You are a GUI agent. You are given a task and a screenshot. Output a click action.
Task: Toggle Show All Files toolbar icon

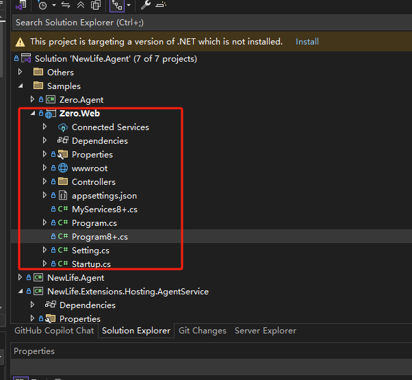(96, 5)
